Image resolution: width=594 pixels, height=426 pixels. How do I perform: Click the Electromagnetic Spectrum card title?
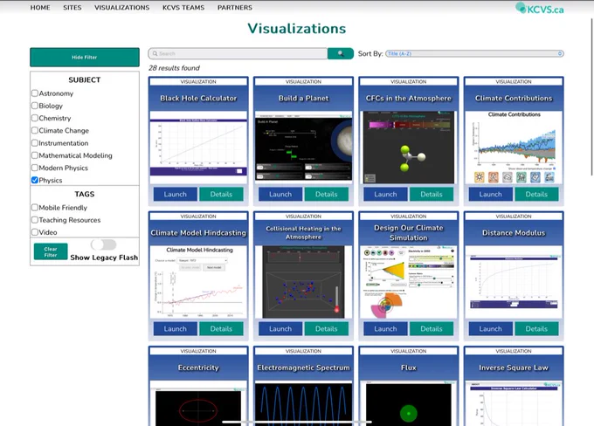[303, 368]
